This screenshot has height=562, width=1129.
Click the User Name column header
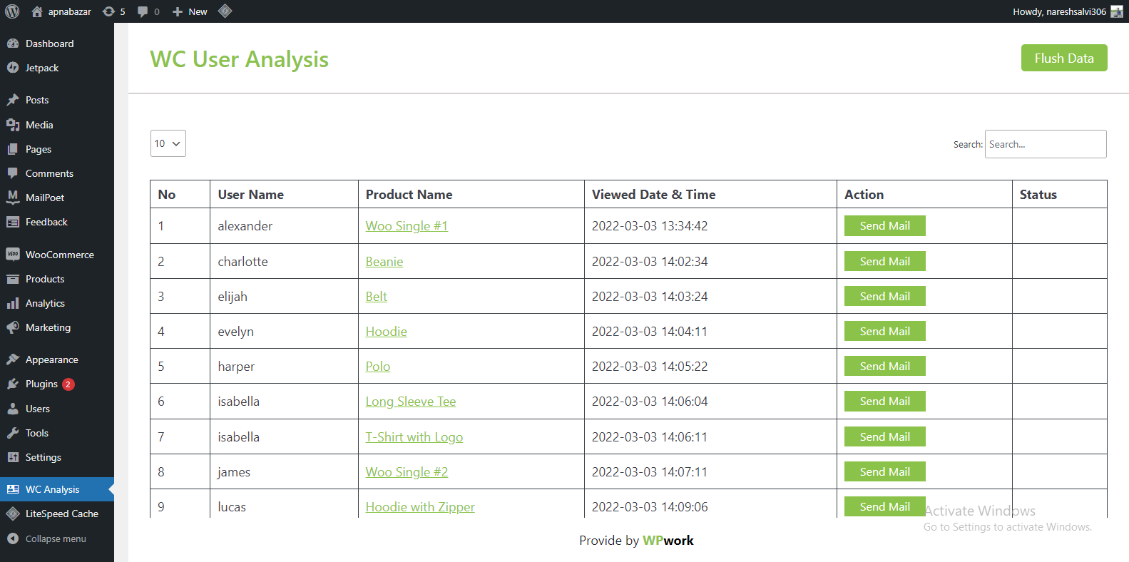tap(251, 195)
